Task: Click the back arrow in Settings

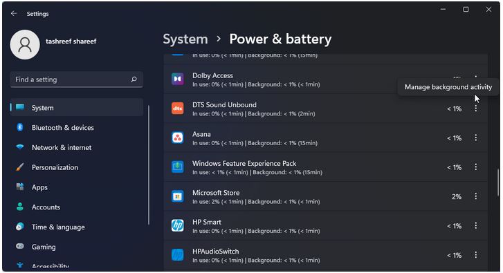Action: click(x=13, y=13)
